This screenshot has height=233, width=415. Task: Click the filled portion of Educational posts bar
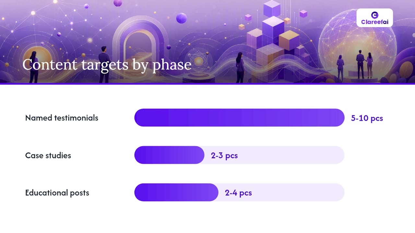pyautogui.click(x=176, y=193)
